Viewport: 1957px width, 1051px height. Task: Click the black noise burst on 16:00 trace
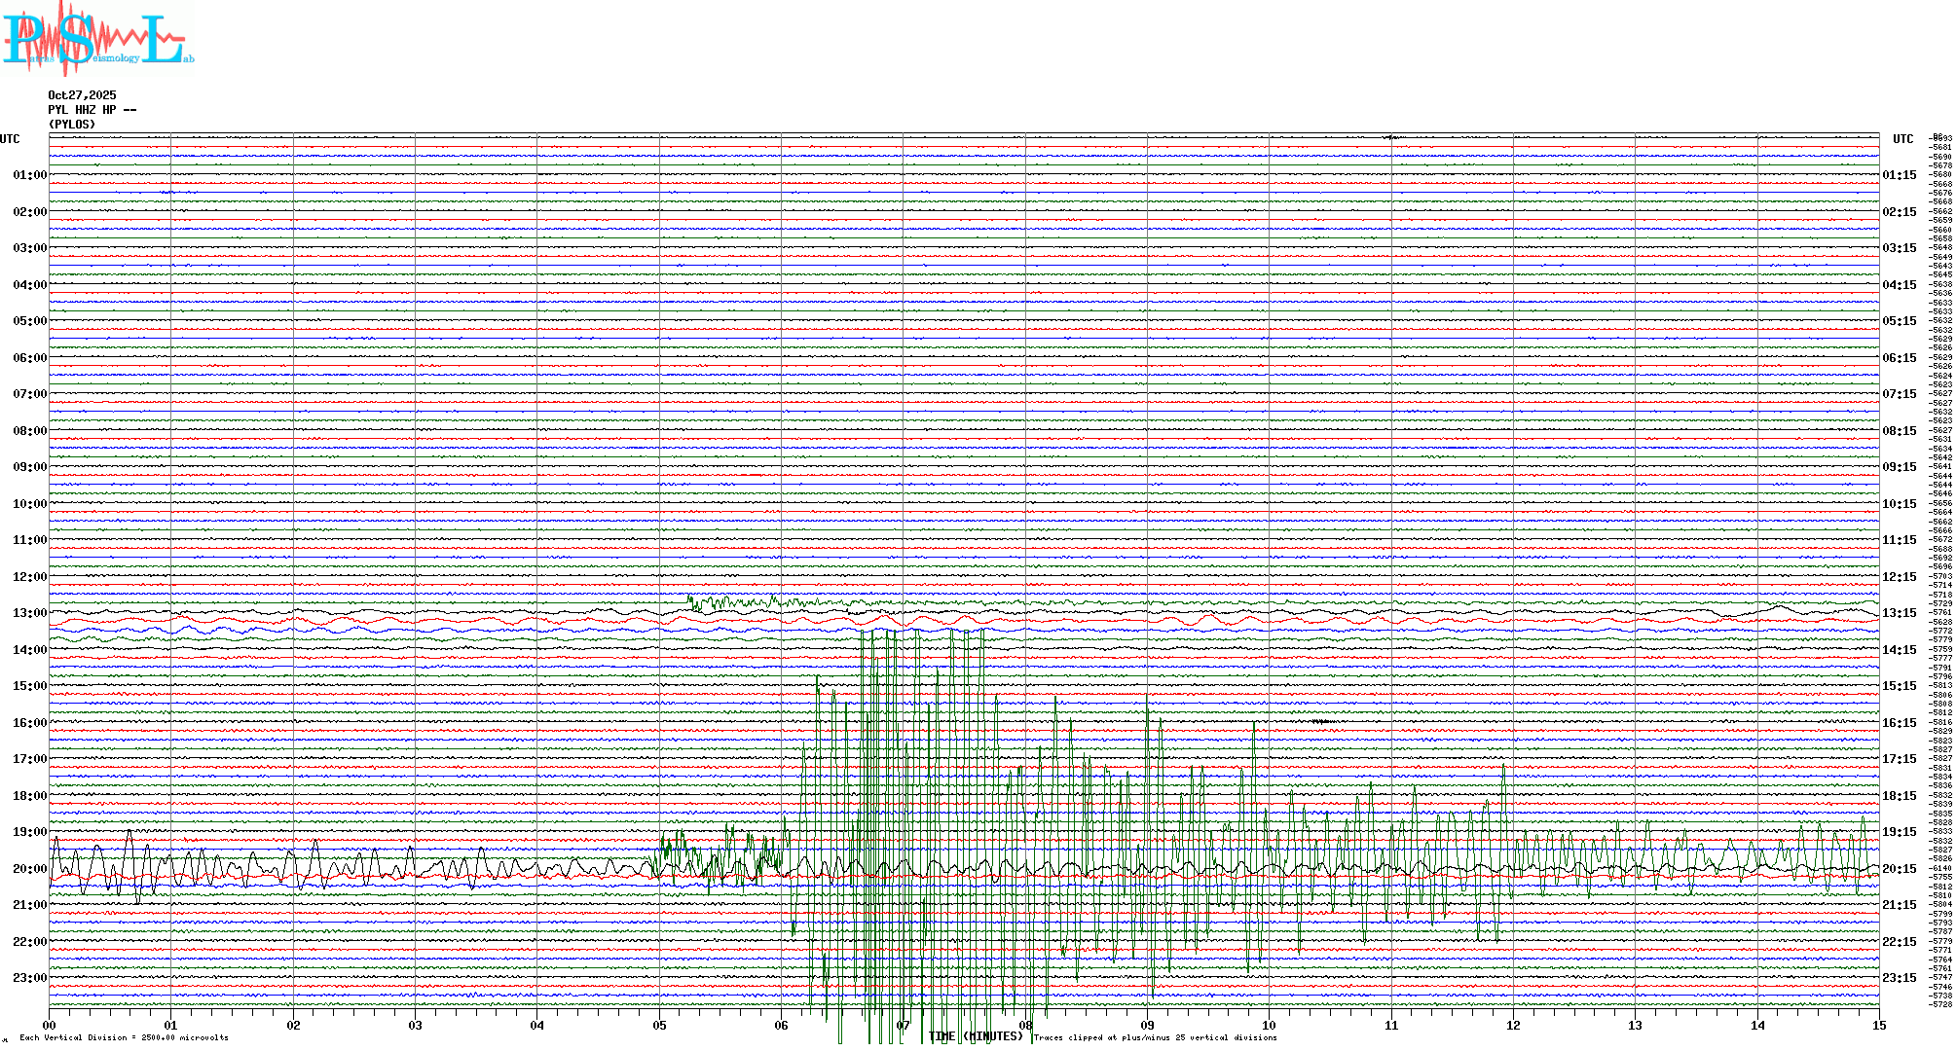(x=1320, y=721)
